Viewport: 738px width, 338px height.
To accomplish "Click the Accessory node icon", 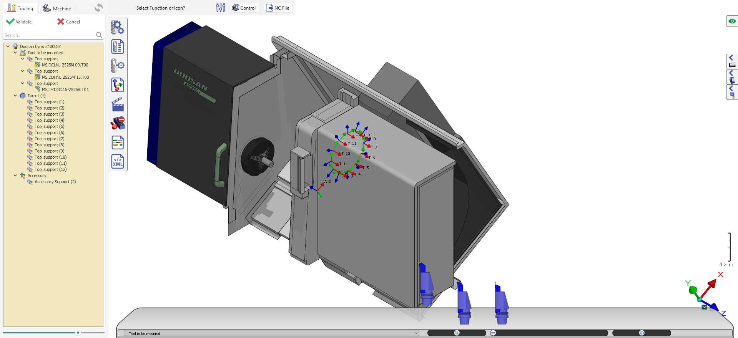I will [x=23, y=176].
